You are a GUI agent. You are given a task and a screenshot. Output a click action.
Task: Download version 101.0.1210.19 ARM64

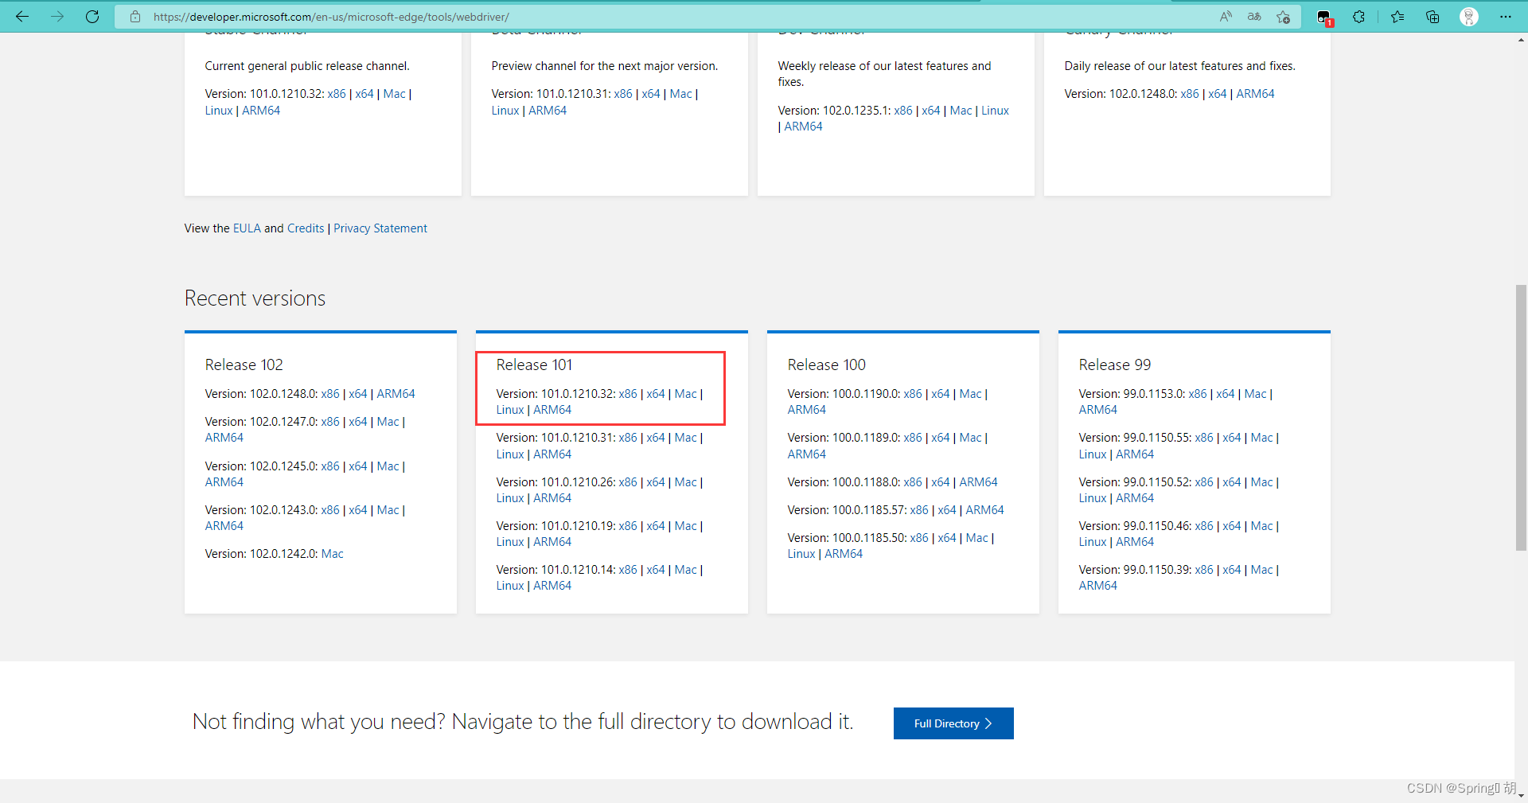point(552,542)
